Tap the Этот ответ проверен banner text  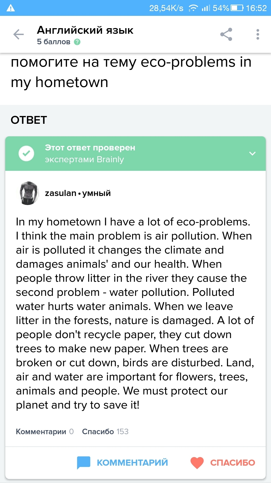90,148
